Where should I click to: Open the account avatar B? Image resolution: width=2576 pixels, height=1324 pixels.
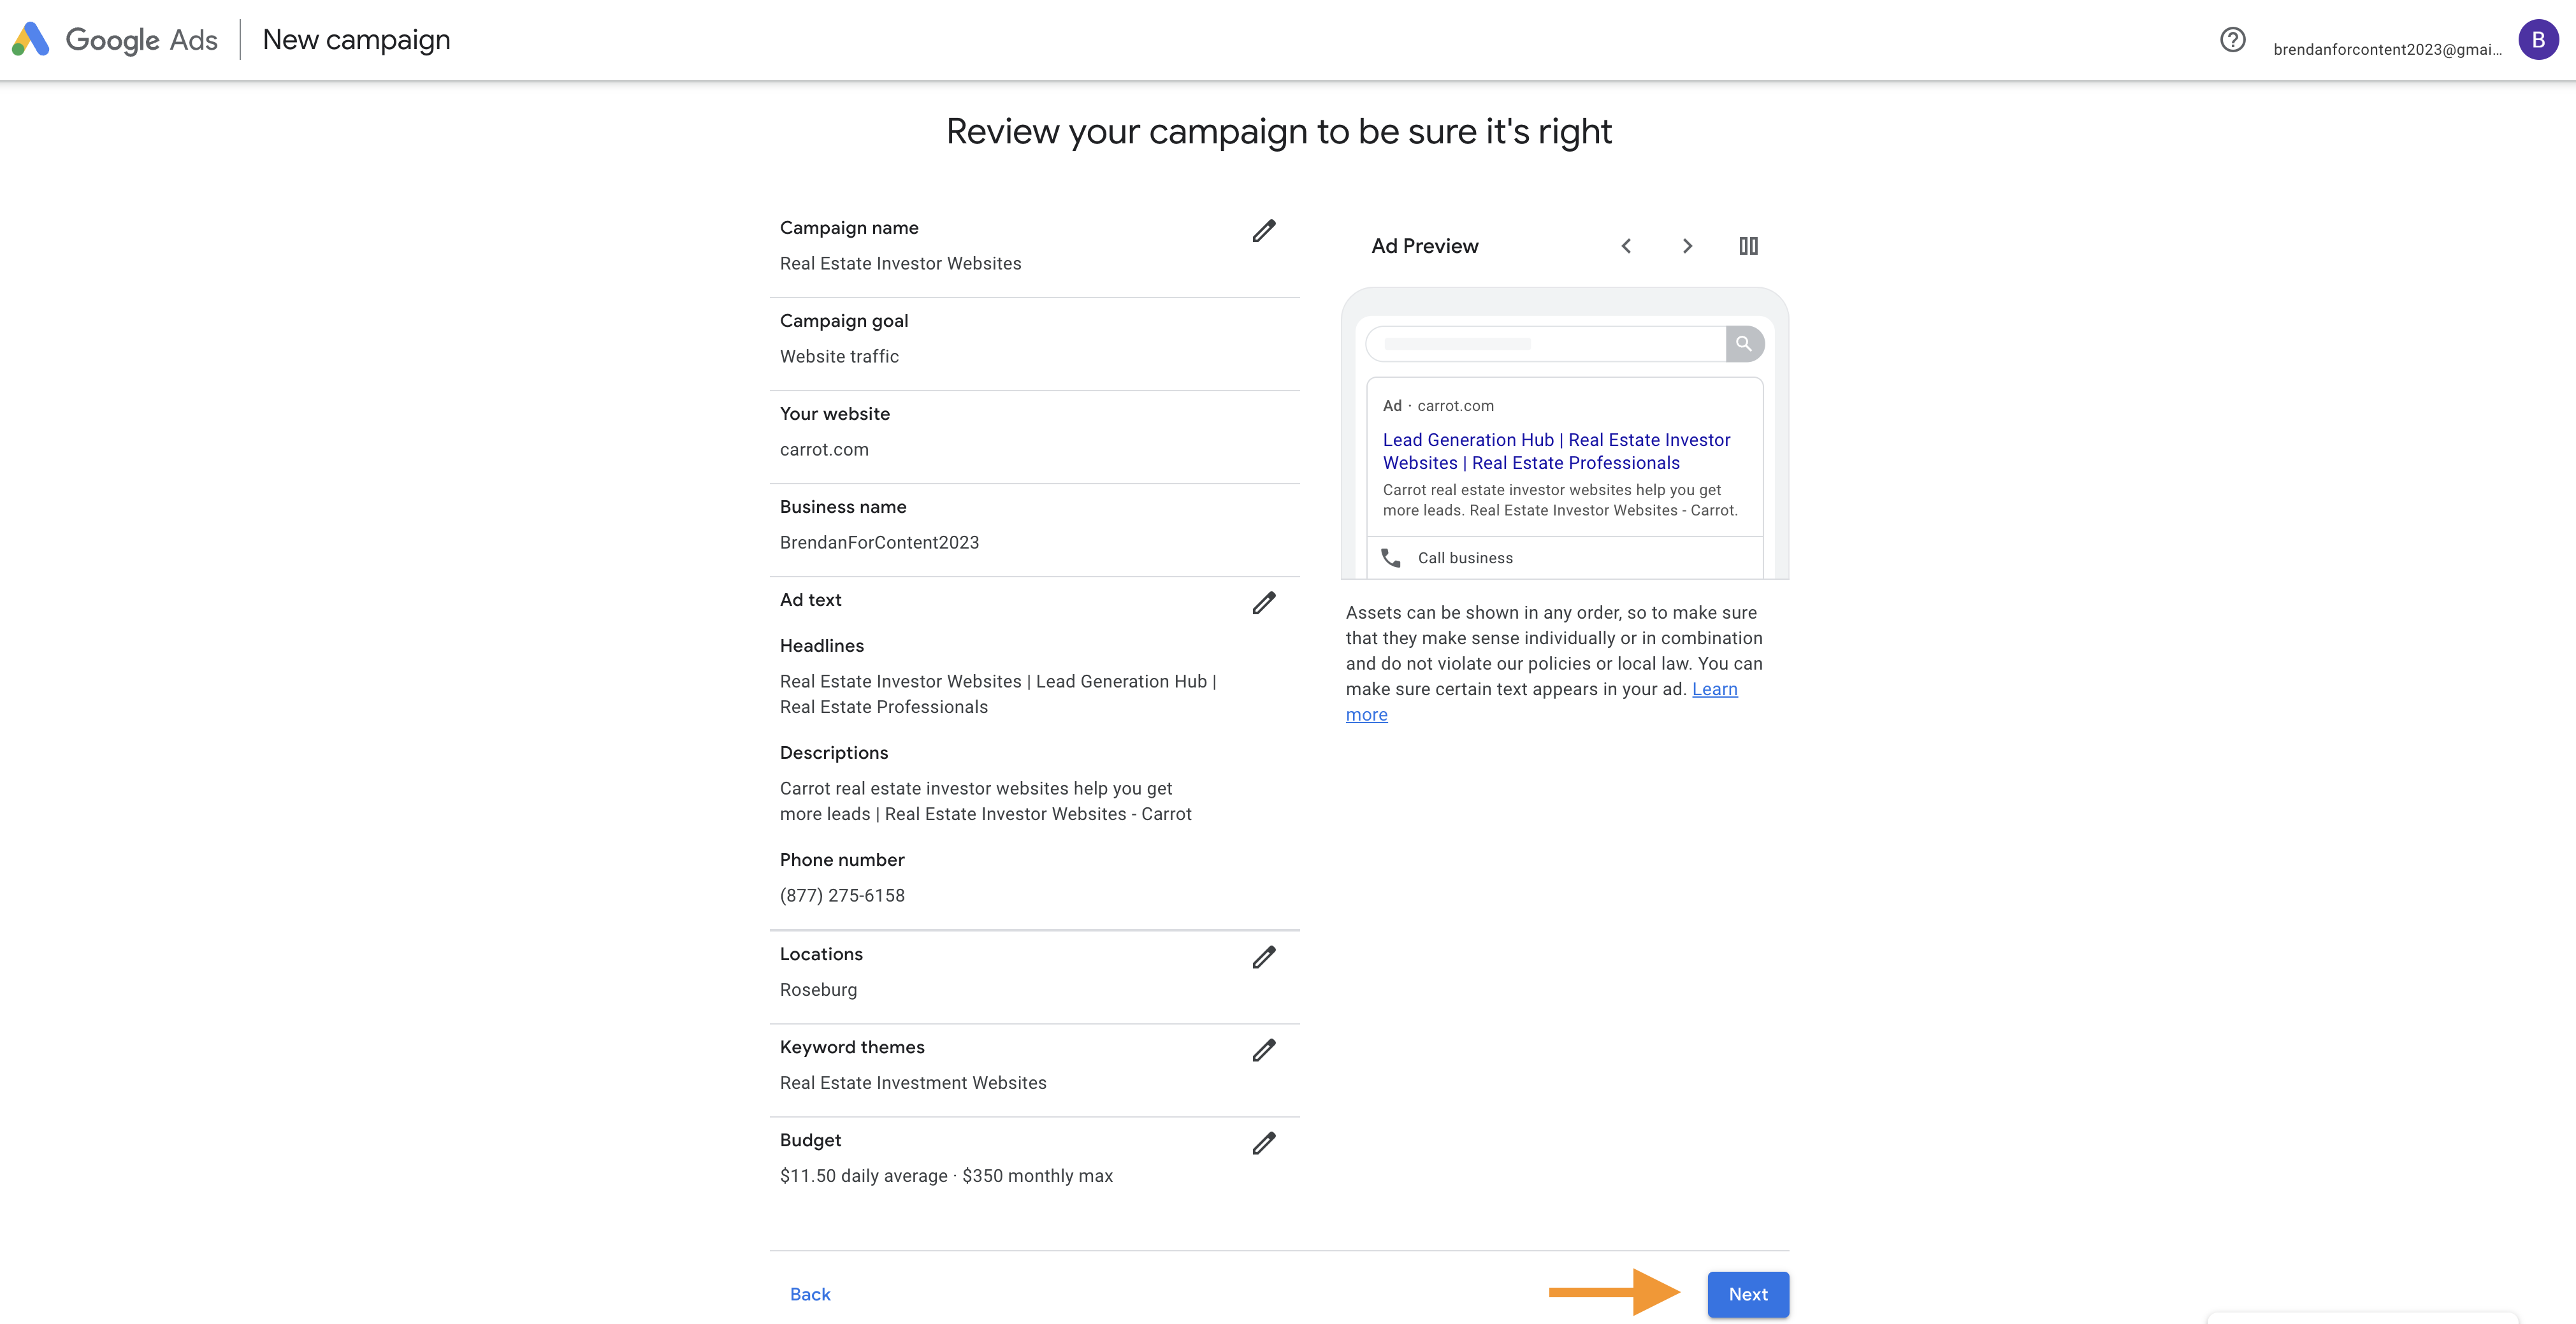(2538, 40)
